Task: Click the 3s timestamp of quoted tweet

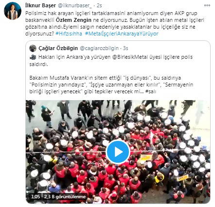Action: pyautogui.click(x=125, y=48)
